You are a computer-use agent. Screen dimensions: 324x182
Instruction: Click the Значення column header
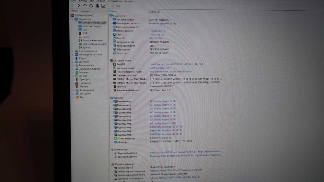154,12
